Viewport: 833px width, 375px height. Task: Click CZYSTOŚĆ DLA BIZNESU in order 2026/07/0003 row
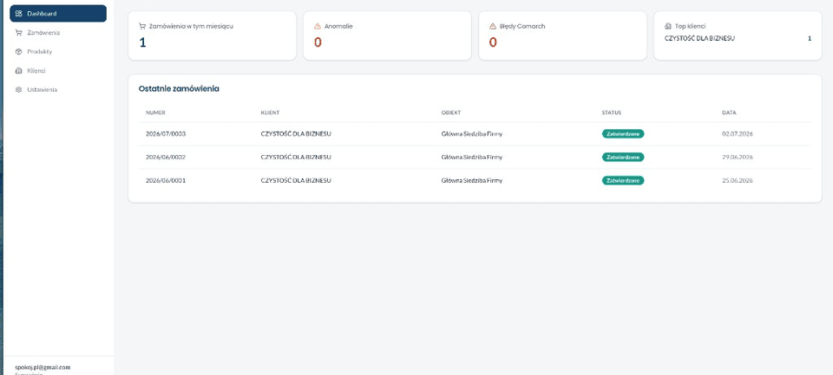tap(296, 134)
